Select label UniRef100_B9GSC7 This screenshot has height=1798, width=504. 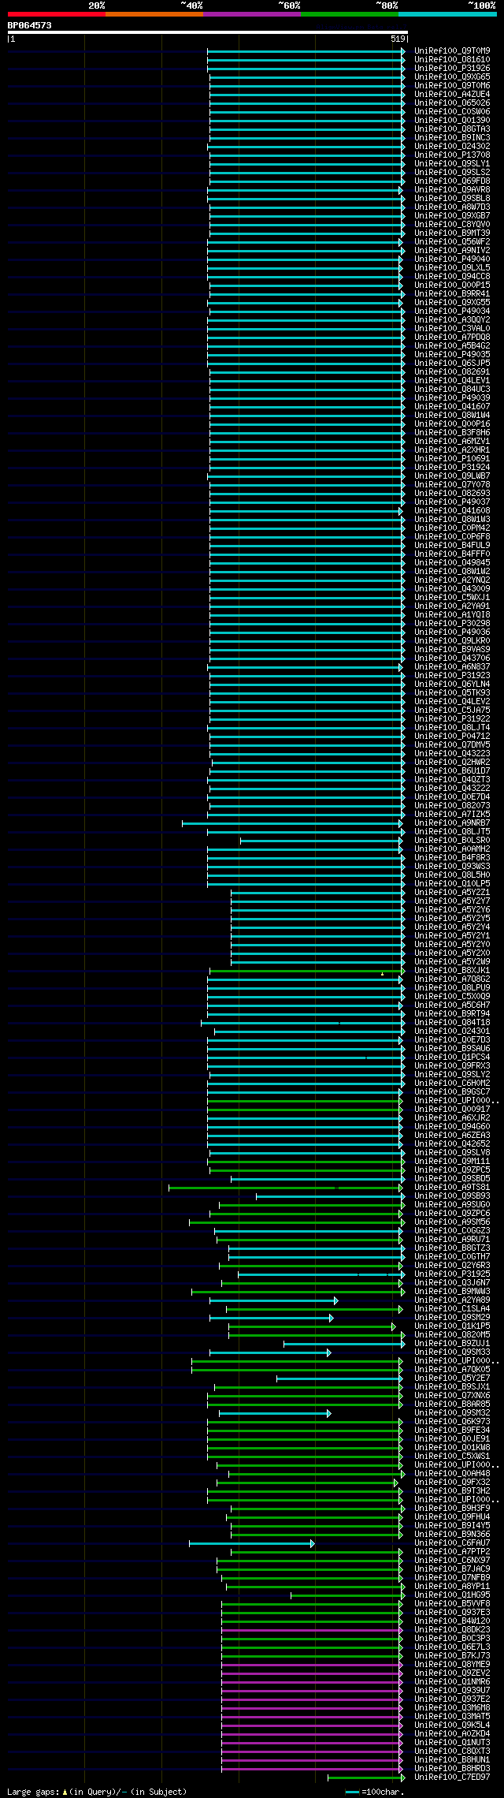tap(452, 1091)
